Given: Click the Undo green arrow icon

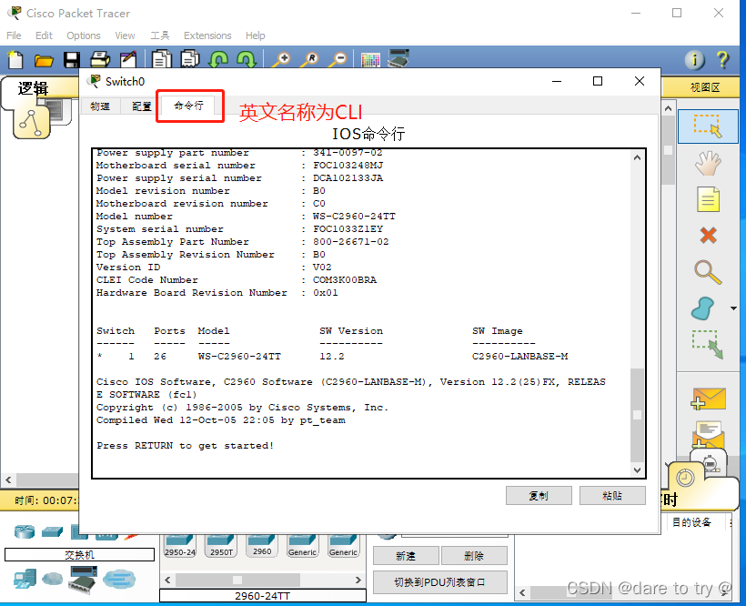Looking at the screenshot, I should coord(219,59).
